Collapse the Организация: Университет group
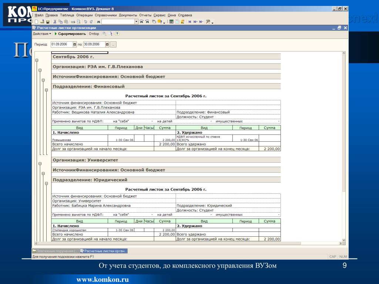Viewport: 379px width, 284px height. [x=40, y=164]
